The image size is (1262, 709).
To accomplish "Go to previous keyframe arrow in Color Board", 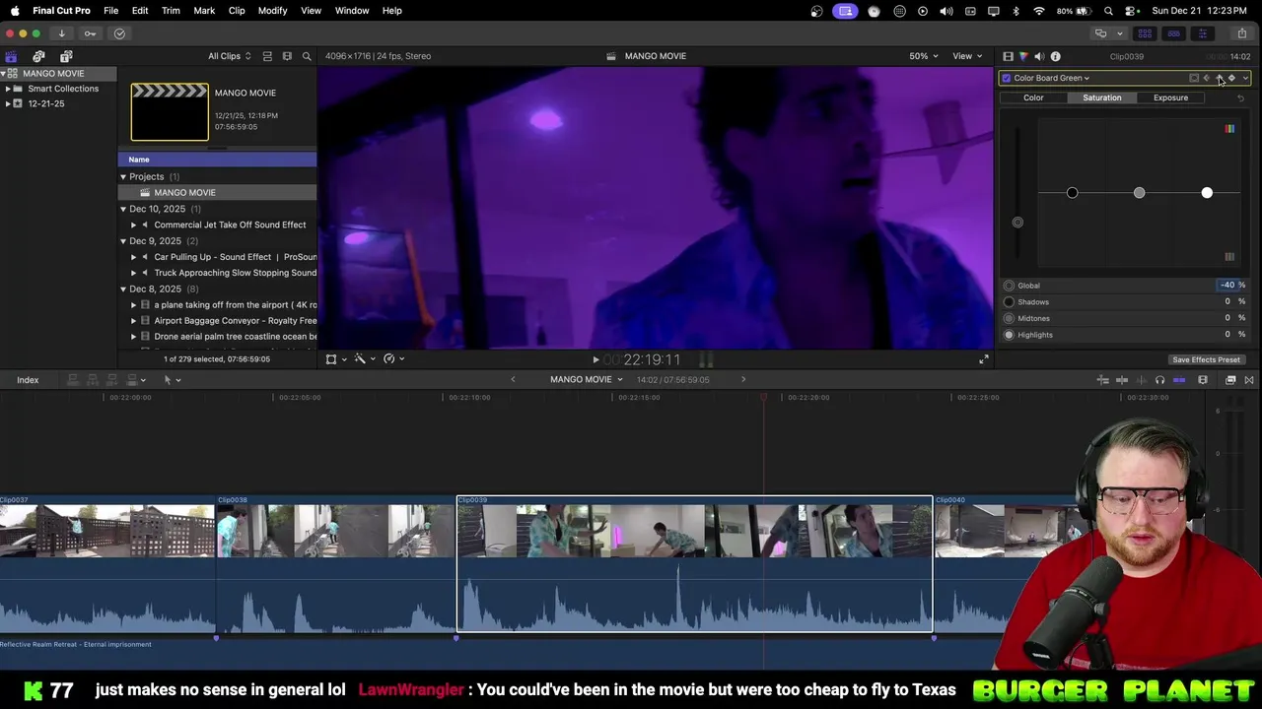I will 1207,78.
